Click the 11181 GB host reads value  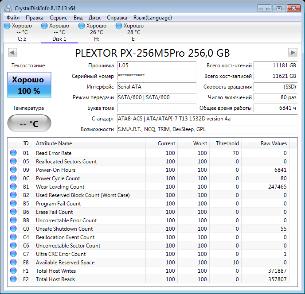coord(276,66)
